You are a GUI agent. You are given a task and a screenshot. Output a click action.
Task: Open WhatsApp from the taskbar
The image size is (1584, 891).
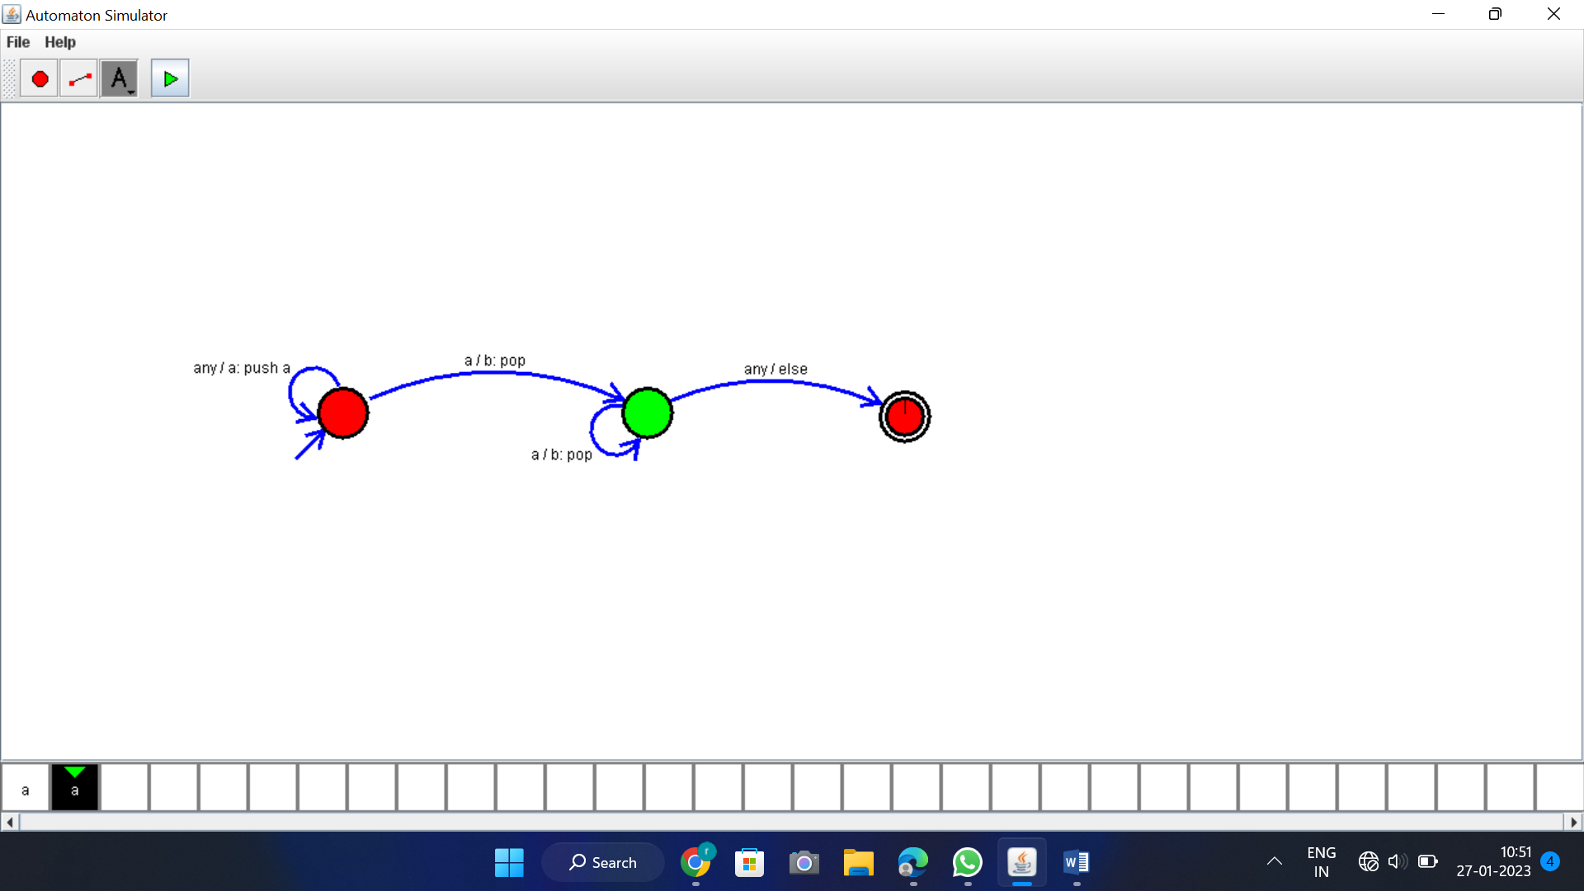point(966,862)
